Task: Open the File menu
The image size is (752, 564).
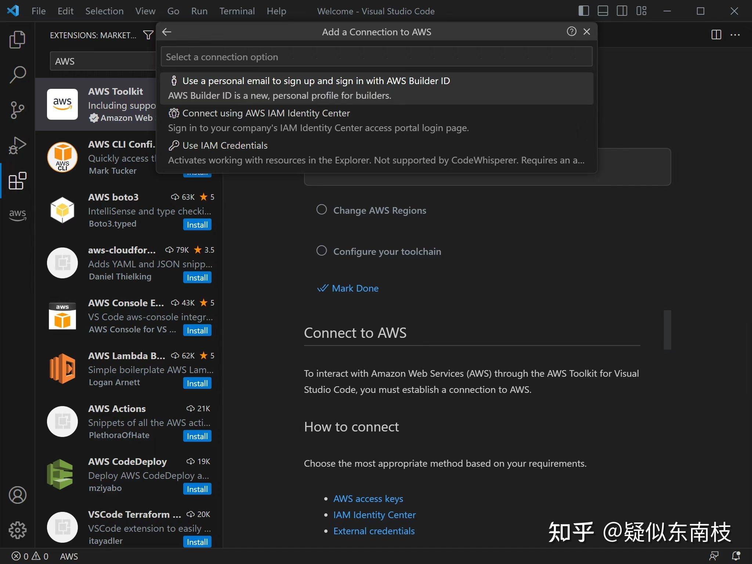Action: point(38,11)
